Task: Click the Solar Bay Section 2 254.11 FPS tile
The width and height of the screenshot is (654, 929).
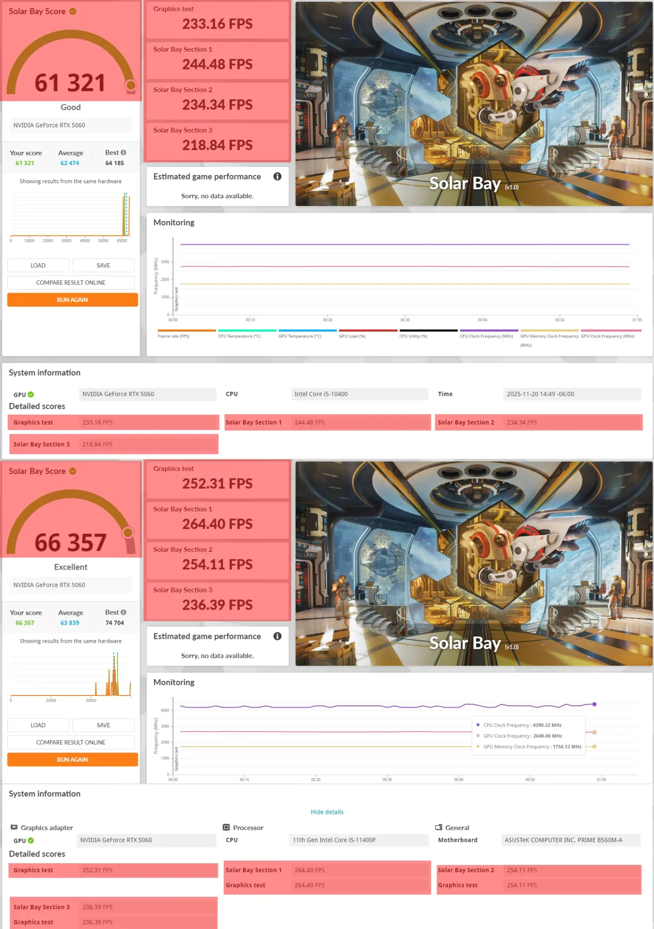Action: 217,561
